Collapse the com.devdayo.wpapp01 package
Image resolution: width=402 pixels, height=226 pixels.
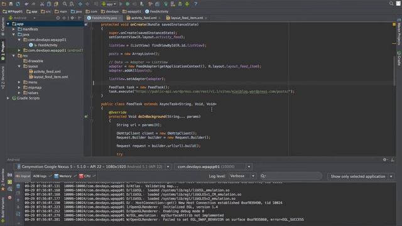coord(19,40)
